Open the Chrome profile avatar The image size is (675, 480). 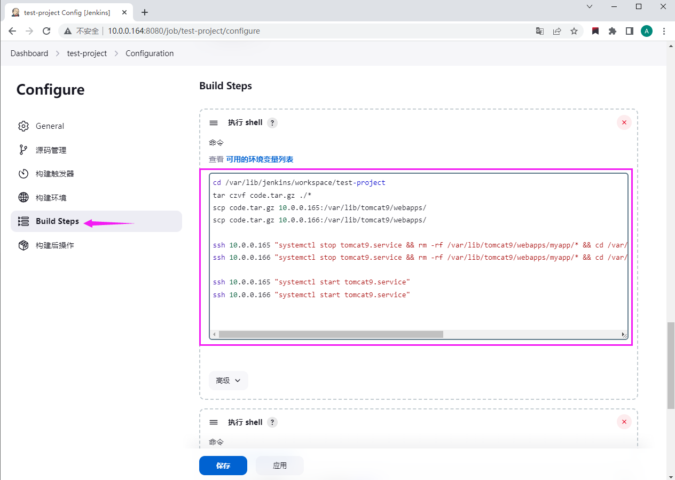pos(647,31)
